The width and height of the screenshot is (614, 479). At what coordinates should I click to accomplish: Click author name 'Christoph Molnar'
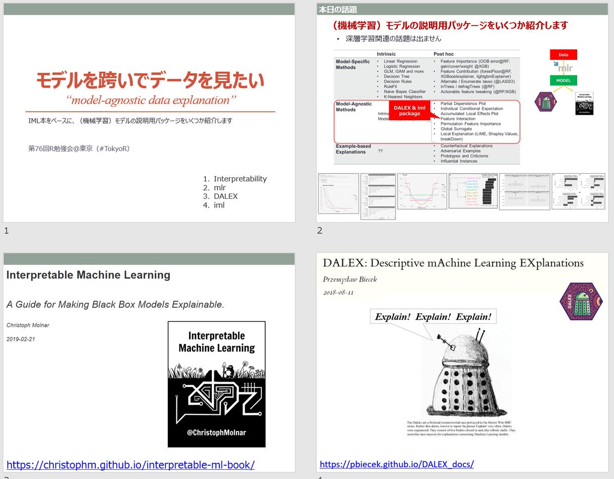click(x=27, y=325)
